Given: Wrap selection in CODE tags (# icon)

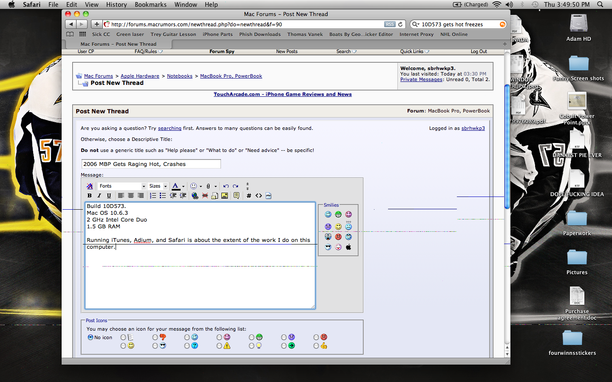Looking at the screenshot, I should [x=249, y=196].
